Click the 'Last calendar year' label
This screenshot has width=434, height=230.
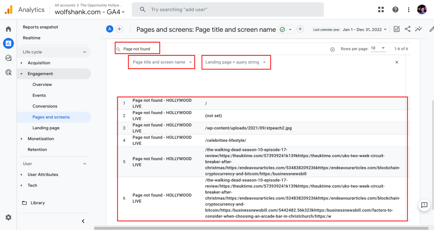(x=326, y=30)
